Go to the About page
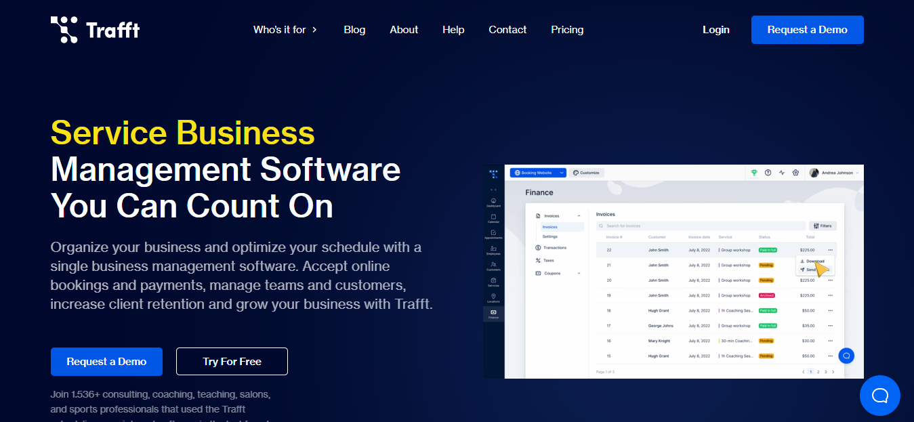 [x=404, y=30]
